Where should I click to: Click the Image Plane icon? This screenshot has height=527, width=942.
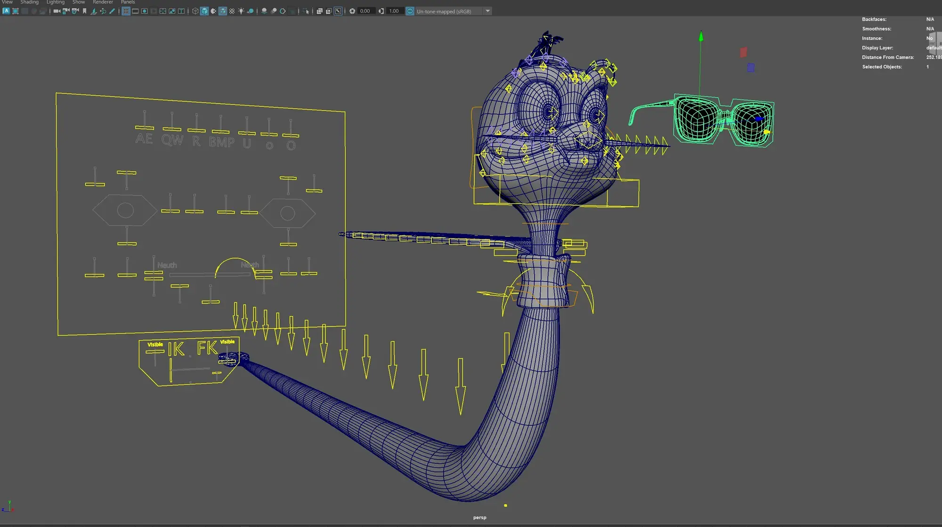94,11
